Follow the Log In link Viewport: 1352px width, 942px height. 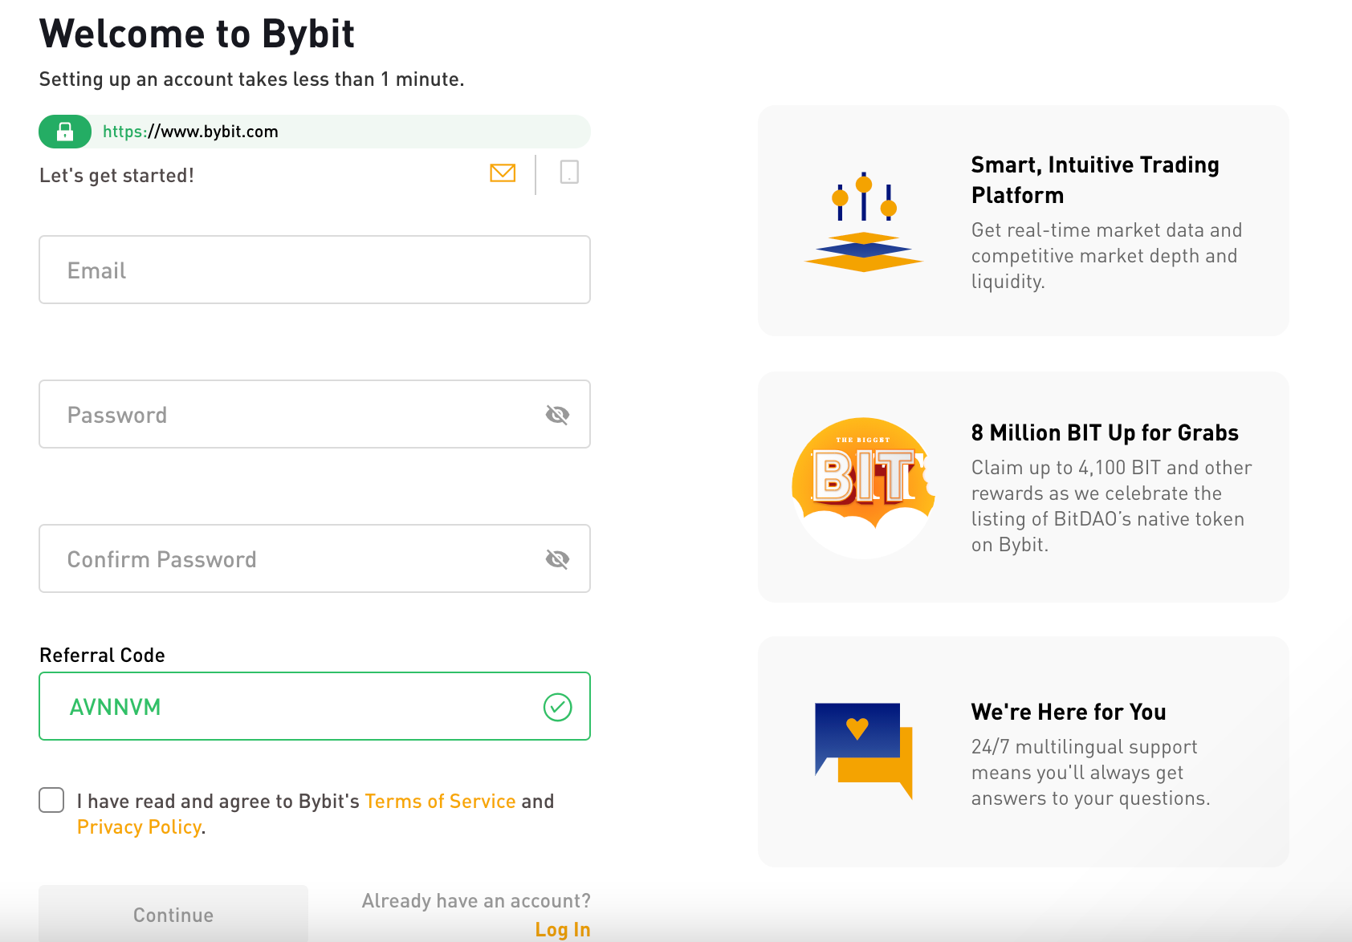(x=563, y=930)
